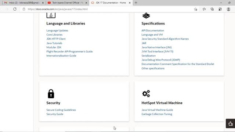Open the Internationalization Guide link
235x132 pixels.
(x=61, y=56)
